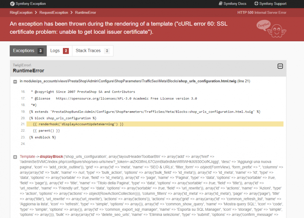Click the '@copyright Since 2007 PrestaShop' line

pos(83,92)
